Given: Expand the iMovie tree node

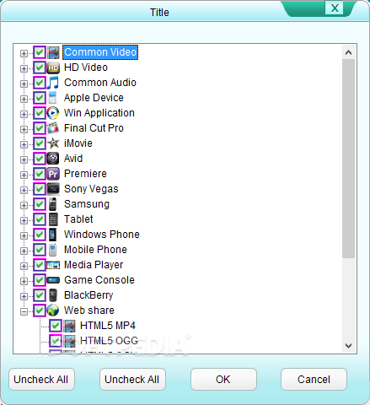Looking at the screenshot, I should pos(24,144).
